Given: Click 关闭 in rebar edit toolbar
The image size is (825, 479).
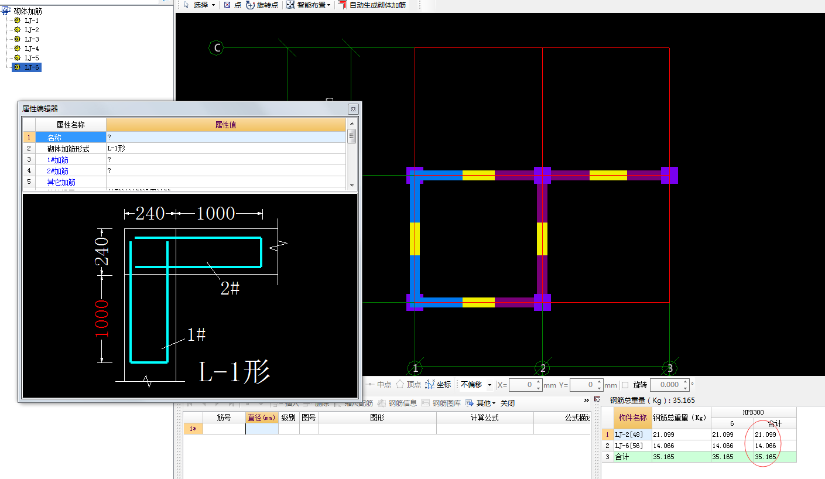Looking at the screenshot, I should 508,403.
